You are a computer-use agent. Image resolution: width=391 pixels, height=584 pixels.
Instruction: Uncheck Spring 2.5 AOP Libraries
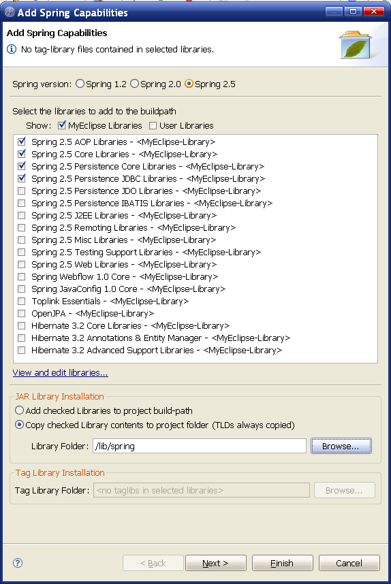(22, 142)
